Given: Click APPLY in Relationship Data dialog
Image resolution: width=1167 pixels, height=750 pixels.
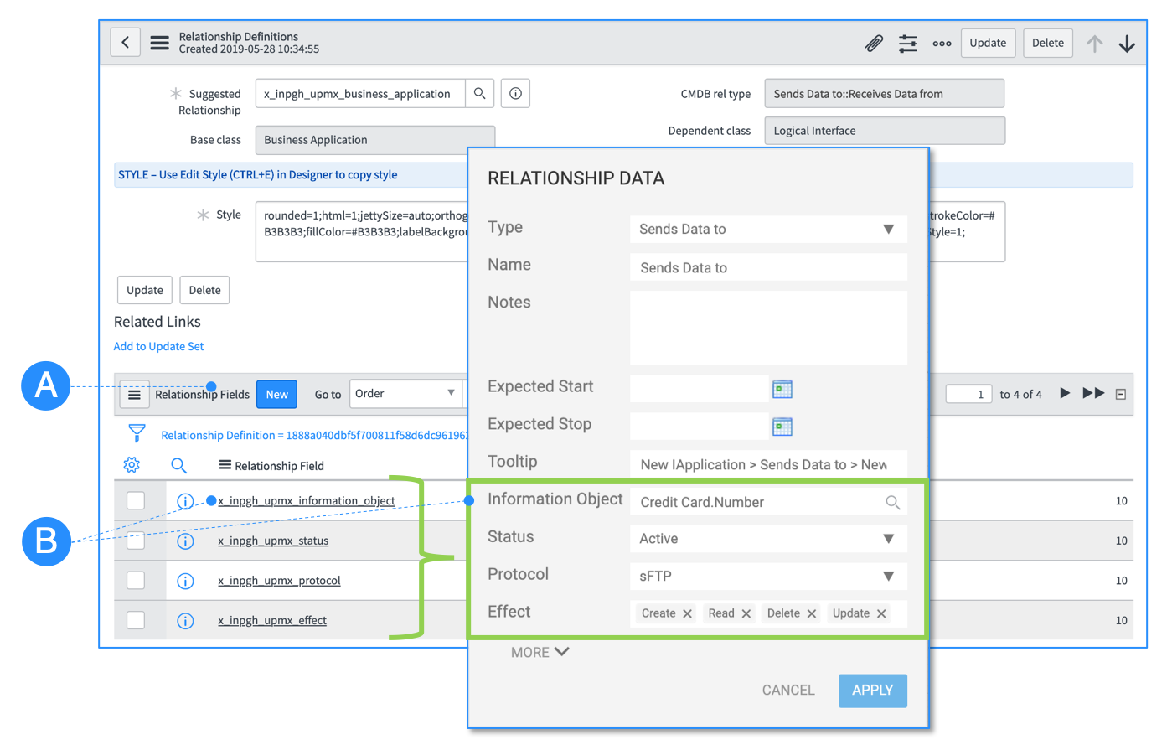Looking at the screenshot, I should (872, 691).
